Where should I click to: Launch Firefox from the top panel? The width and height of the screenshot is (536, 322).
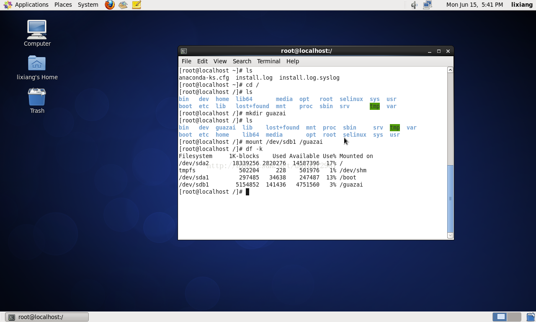[110, 5]
